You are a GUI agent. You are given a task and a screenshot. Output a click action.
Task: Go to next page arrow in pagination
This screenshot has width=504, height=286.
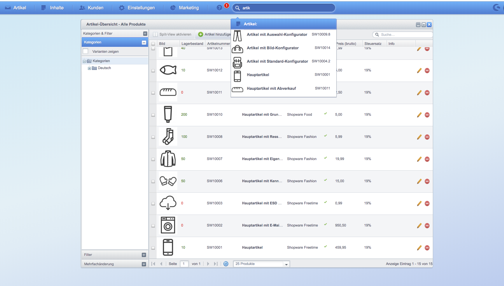(208, 264)
